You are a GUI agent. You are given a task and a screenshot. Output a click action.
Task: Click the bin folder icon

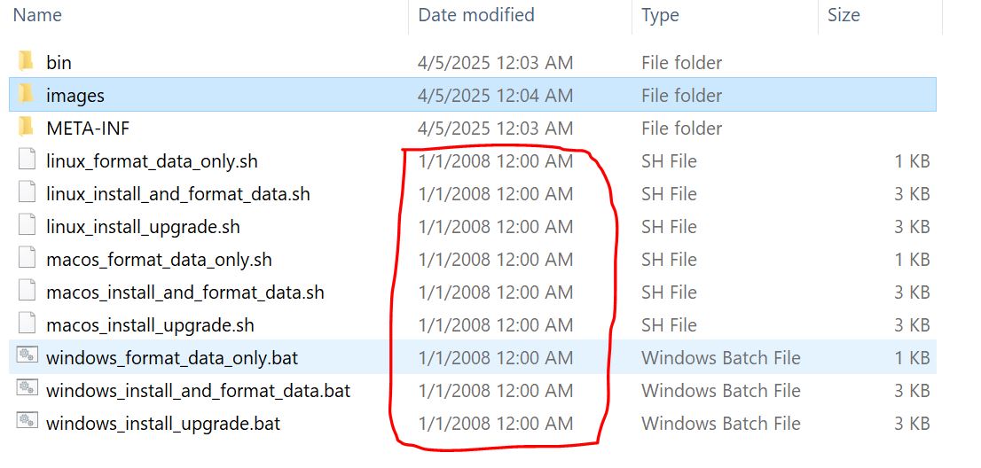pyautogui.click(x=26, y=62)
